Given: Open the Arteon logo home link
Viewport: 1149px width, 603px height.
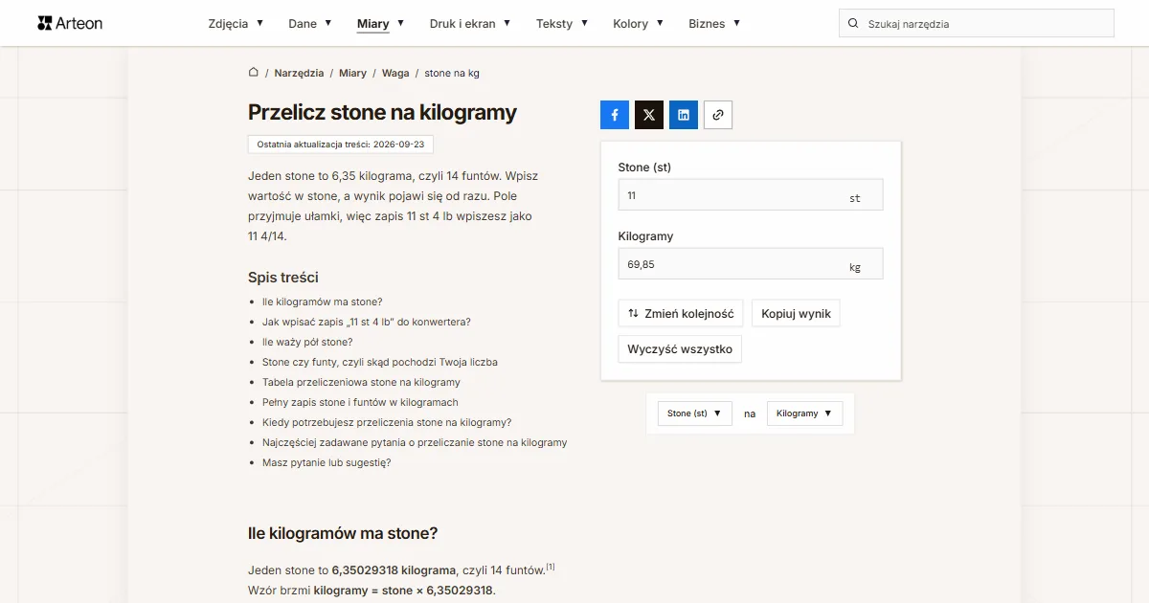Looking at the screenshot, I should pos(70,23).
